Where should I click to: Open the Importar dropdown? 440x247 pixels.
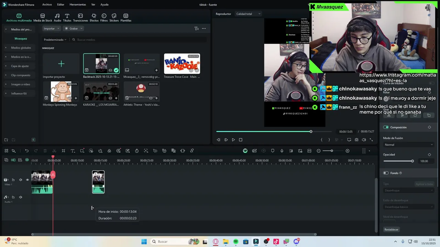52,28
